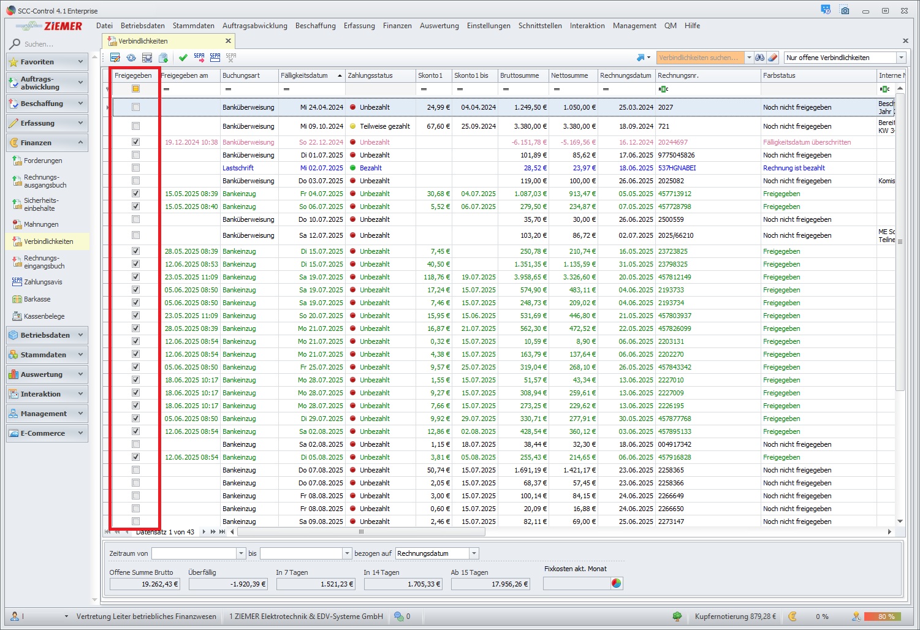This screenshot has height=630, width=920.
Task: Toggle the Freigegeben filter row checkbox
Action: coord(136,89)
